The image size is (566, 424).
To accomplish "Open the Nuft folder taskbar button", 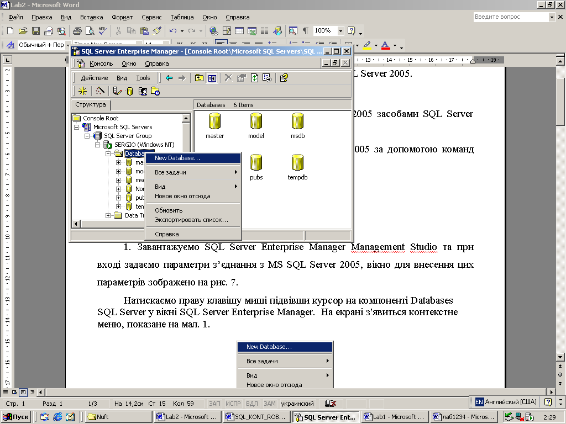I will (118, 417).
